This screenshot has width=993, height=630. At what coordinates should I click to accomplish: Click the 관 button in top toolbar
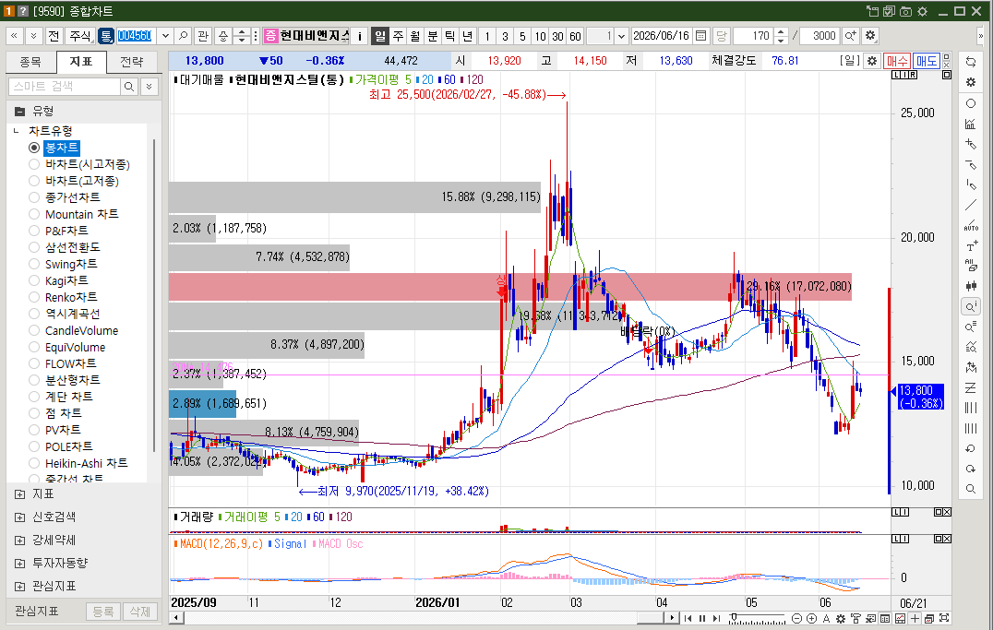click(x=203, y=36)
